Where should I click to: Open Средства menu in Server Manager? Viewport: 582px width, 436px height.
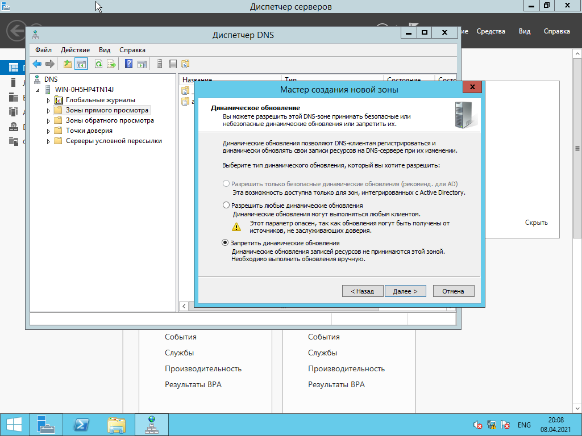click(490, 31)
